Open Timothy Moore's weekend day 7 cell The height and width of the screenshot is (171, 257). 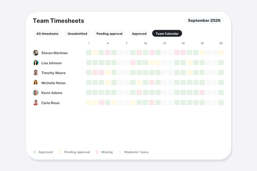pos(126,73)
